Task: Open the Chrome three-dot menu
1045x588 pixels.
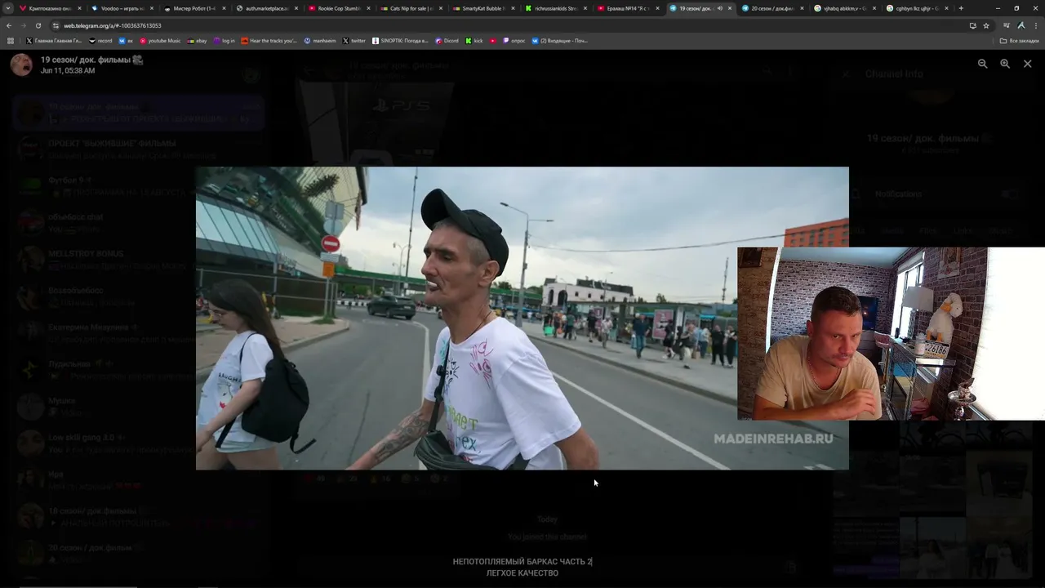Action: tap(1034, 25)
